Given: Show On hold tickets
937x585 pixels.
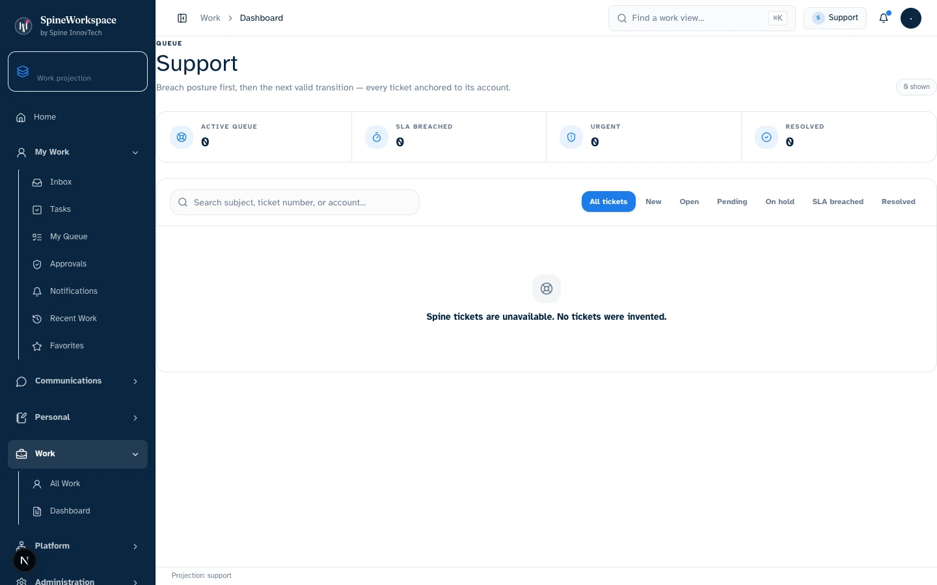Looking at the screenshot, I should (x=780, y=202).
